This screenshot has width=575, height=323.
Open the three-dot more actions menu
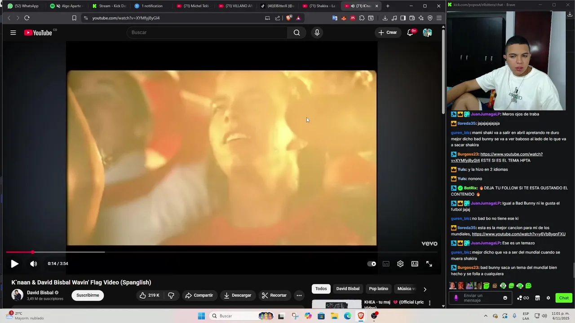pyautogui.click(x=299, y=295)
